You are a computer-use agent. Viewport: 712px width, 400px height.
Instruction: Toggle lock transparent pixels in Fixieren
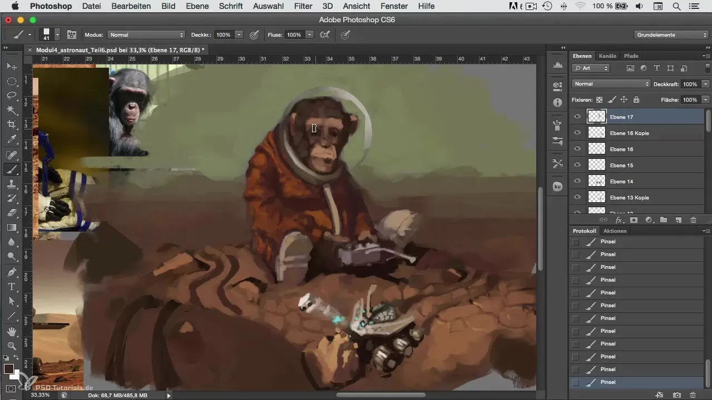pyautogui.click(x=599, y=100)
